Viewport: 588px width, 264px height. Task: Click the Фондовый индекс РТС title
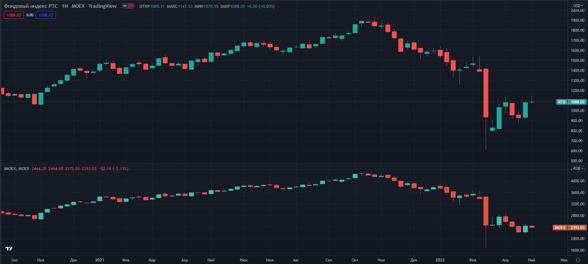[x=31, y=6]
